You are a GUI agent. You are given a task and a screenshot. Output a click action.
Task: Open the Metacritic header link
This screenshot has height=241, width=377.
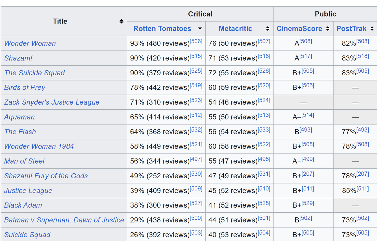pyautogui.click(x=235, y=29)
